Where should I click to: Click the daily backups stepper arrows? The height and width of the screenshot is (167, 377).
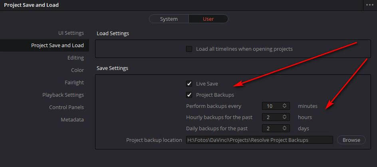click(x=285, y=128)
